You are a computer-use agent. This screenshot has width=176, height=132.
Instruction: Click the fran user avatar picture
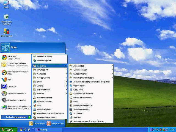[x=5, y=48]
